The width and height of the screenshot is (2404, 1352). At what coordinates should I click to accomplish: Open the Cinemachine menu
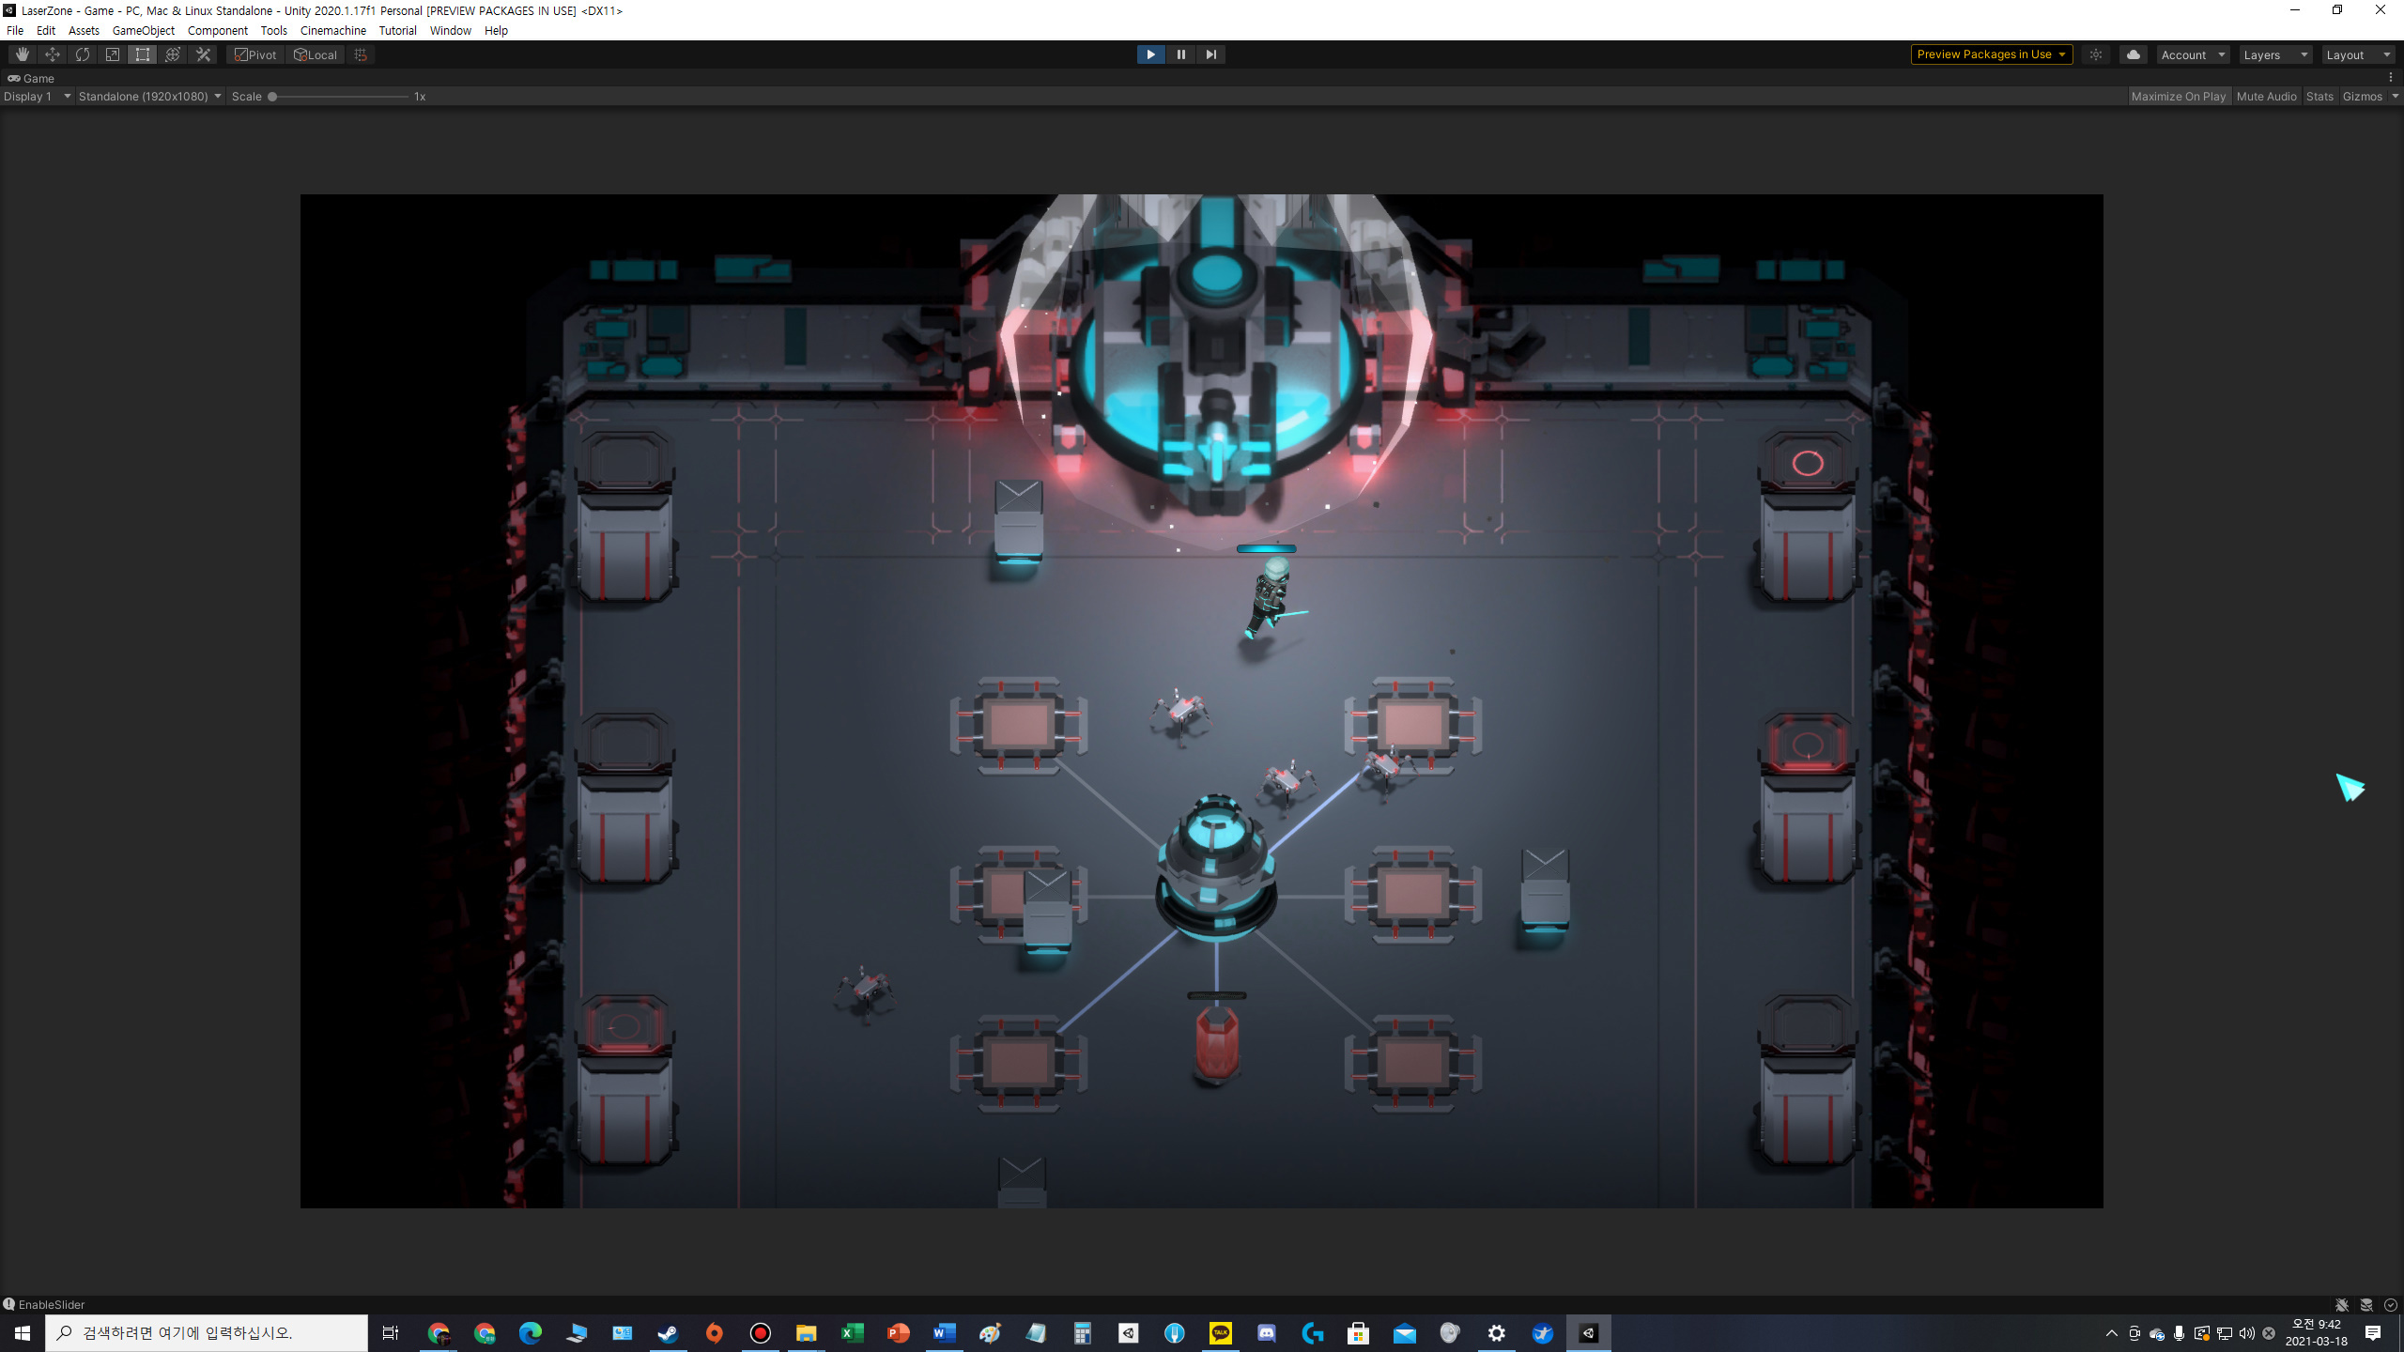coord(332,30)
